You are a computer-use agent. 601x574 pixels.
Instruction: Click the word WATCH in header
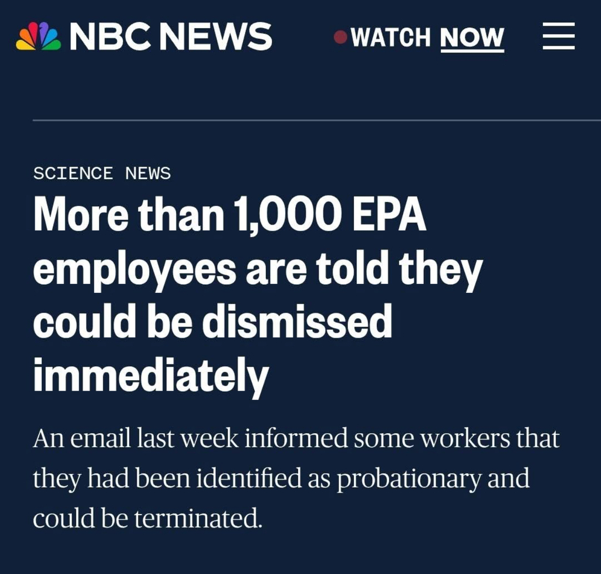[391, 38]
